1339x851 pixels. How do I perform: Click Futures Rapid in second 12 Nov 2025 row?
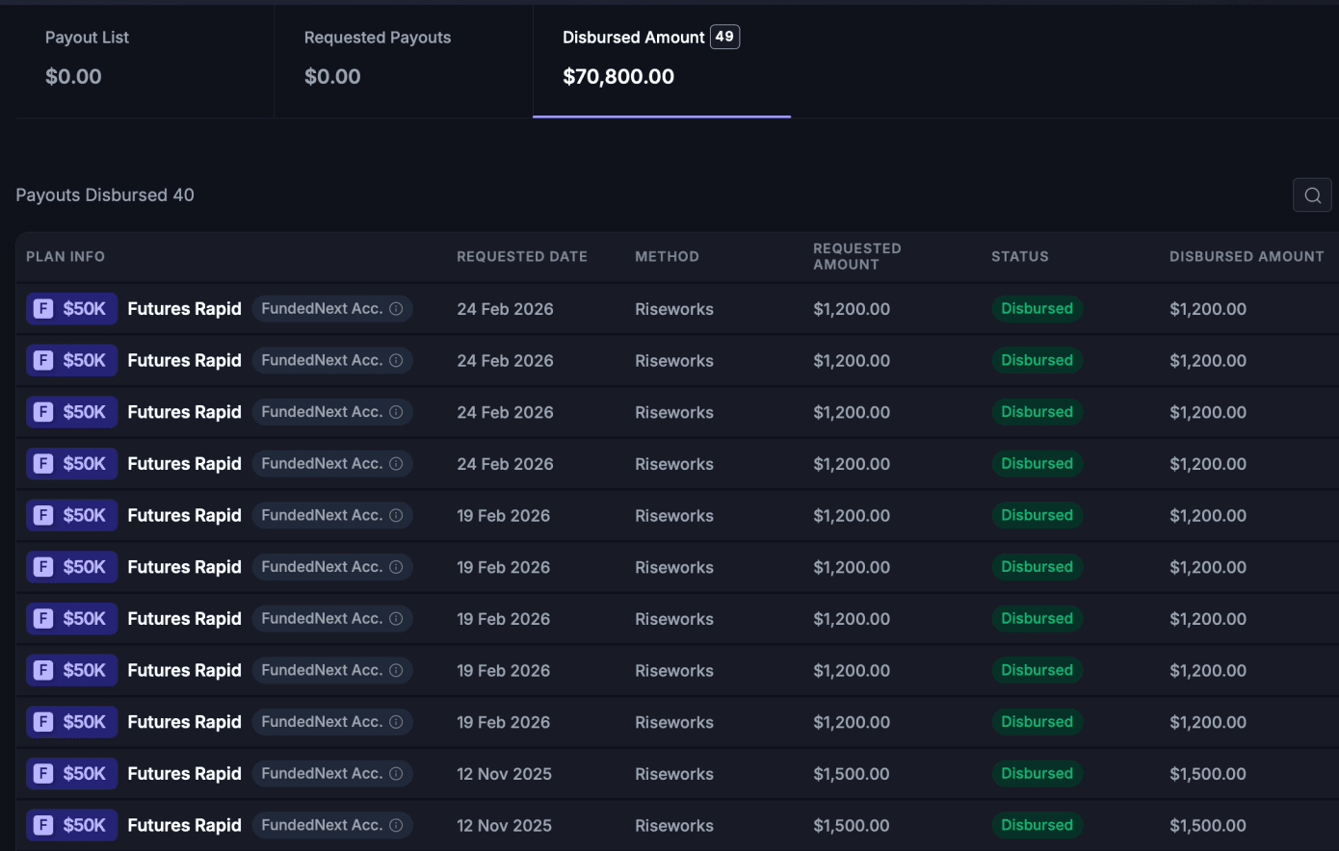184,825
